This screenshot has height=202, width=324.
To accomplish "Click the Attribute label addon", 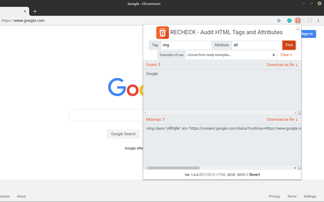I will [x=222, y=45].
